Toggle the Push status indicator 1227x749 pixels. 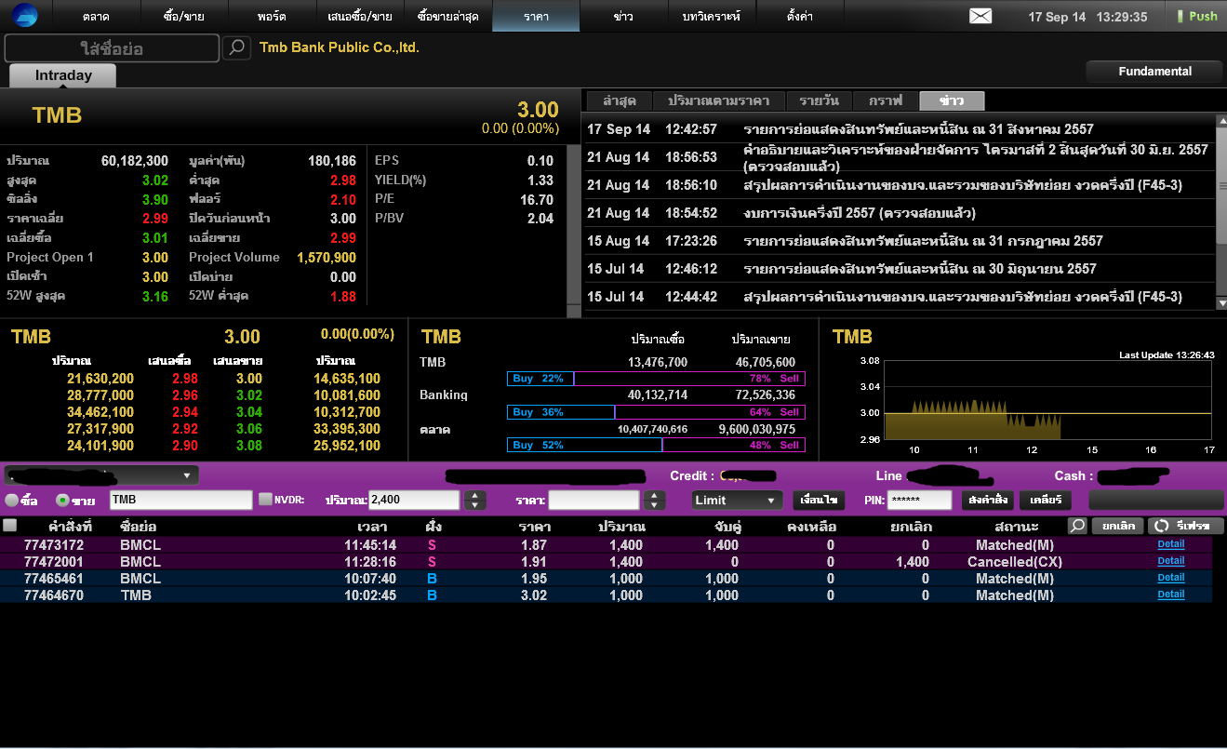pos(1196,16)
